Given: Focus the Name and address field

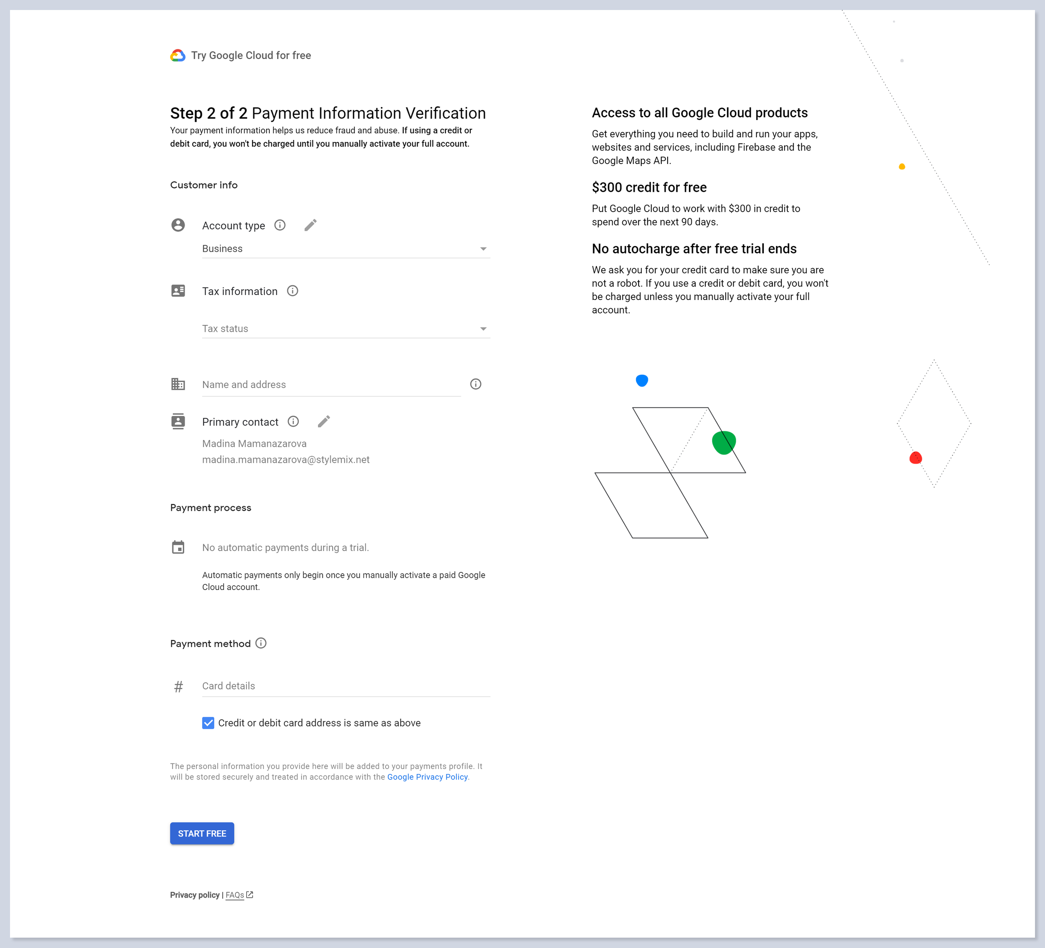Looking at the screenshot, I should point(331,384).
